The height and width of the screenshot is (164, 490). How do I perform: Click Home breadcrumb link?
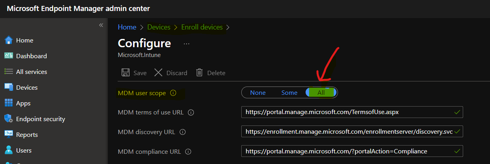click(x=127, y=27)
